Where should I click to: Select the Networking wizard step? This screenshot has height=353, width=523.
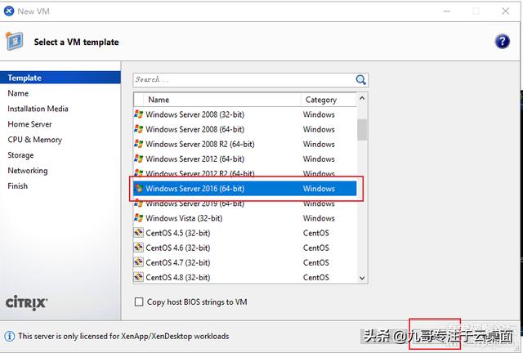[28, 171]
